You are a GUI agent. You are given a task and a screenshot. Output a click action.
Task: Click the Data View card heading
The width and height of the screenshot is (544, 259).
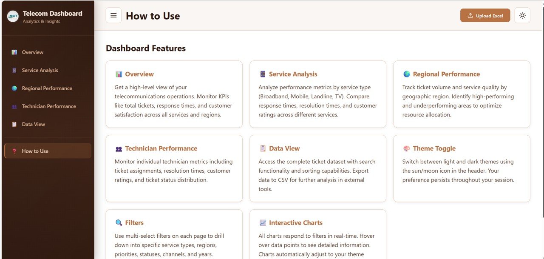[284, 148]
